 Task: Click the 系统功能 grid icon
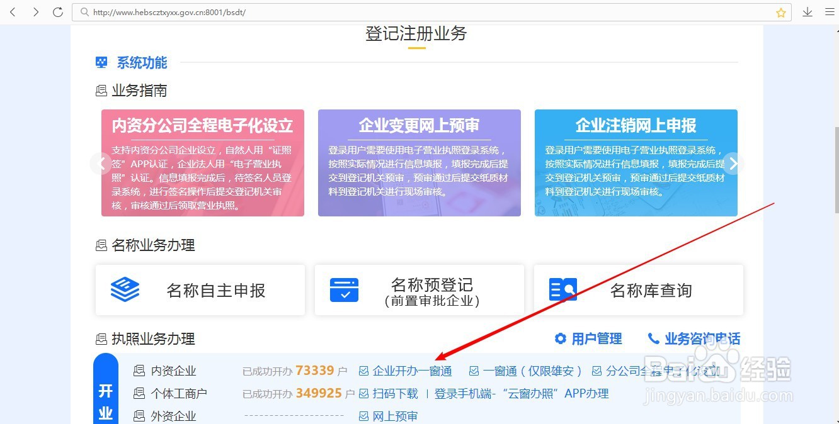[101, 62]
